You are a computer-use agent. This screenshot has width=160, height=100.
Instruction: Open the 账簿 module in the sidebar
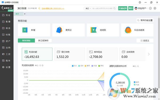click(6, 22)
